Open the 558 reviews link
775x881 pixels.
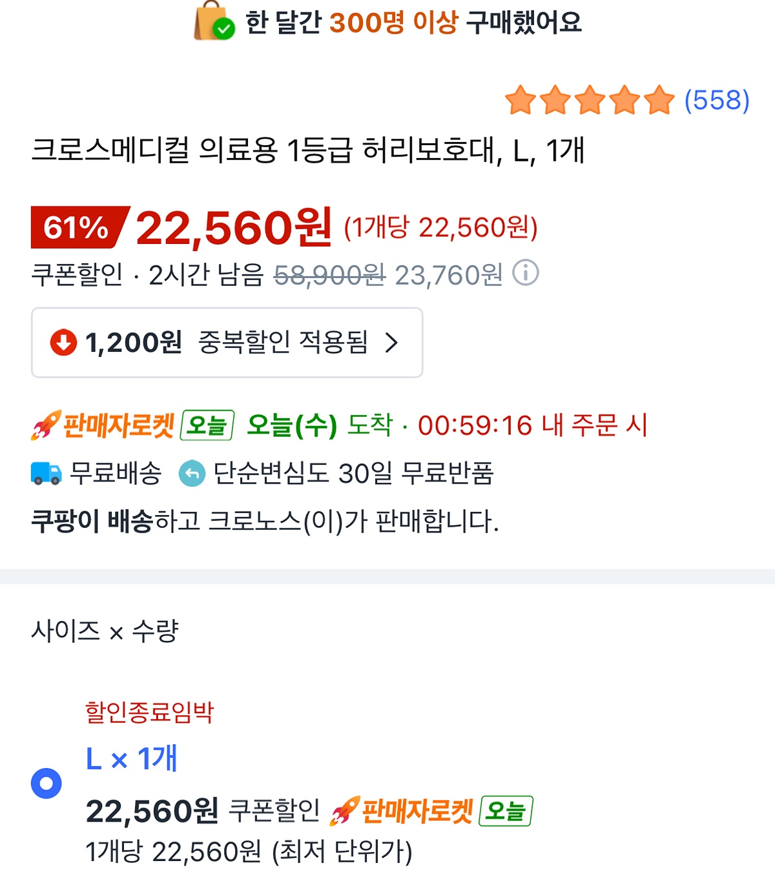(x=717, y=101)
